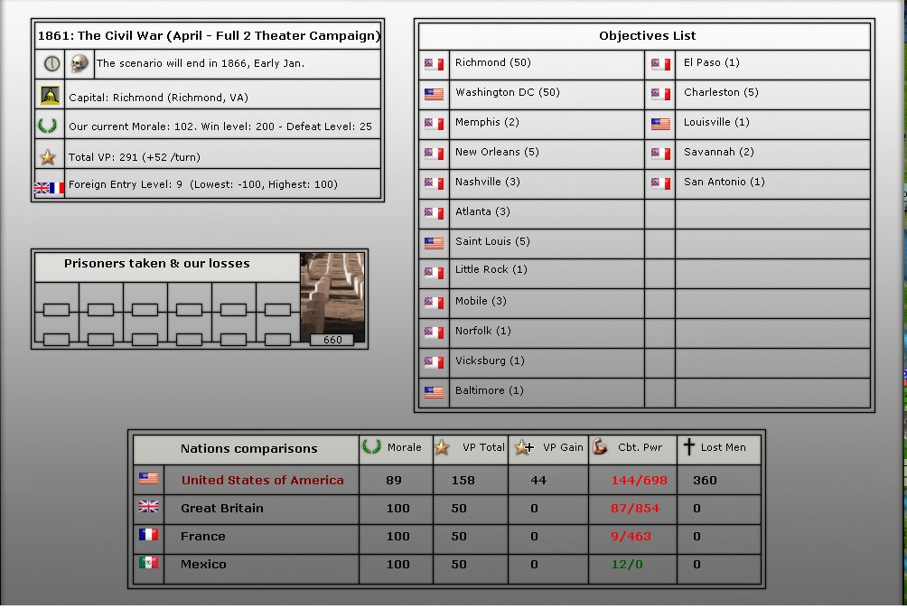Viewport: 907px width, 609px height.
Task: Click the Mexico flag in Nations comparisons
Action: point(148,563)
